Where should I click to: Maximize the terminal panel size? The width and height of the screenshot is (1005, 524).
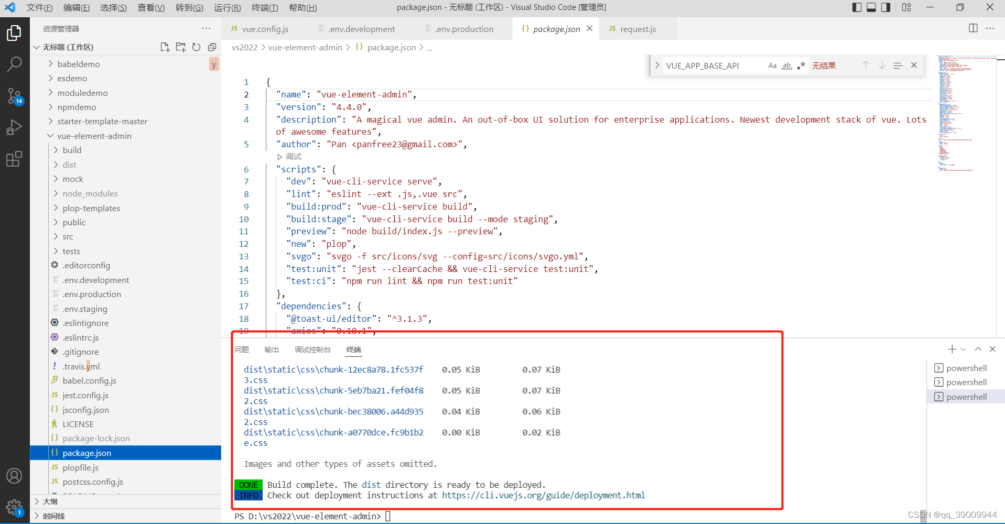978,349
